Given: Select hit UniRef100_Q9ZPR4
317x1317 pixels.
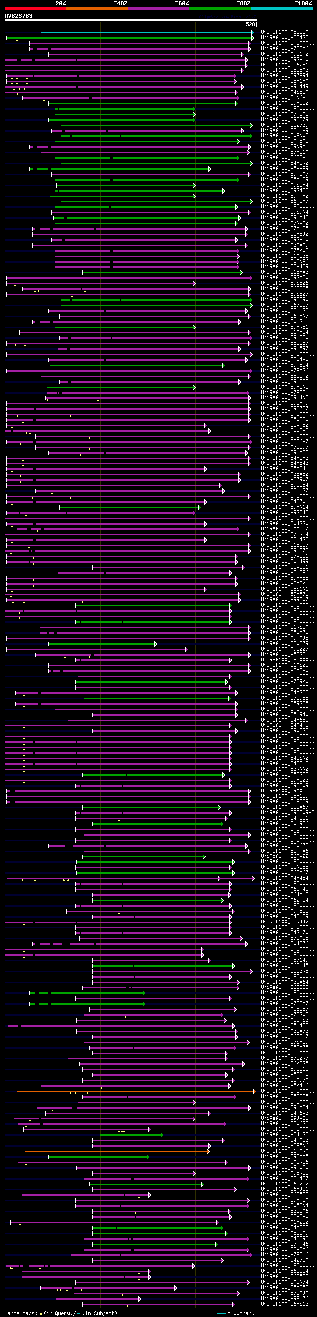Looking at the screenshot, I should click(284, 75).
